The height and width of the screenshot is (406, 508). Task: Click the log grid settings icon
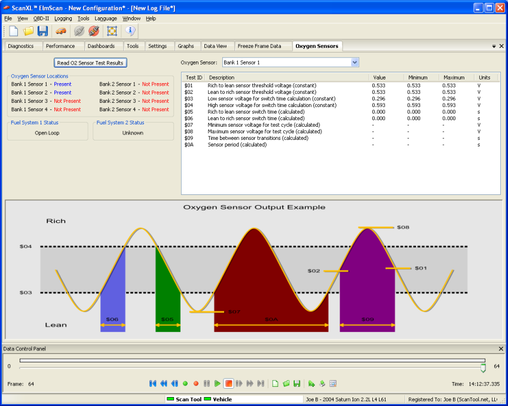click(x=333, y=384)
